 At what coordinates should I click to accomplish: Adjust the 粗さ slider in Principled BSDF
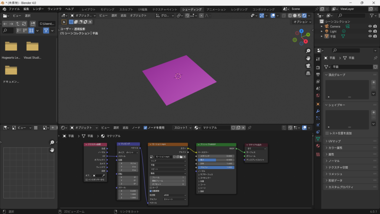point(216,160)
